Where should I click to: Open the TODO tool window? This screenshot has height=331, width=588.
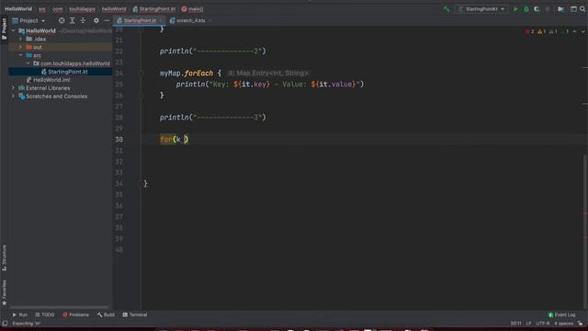[x=45, y=314]
